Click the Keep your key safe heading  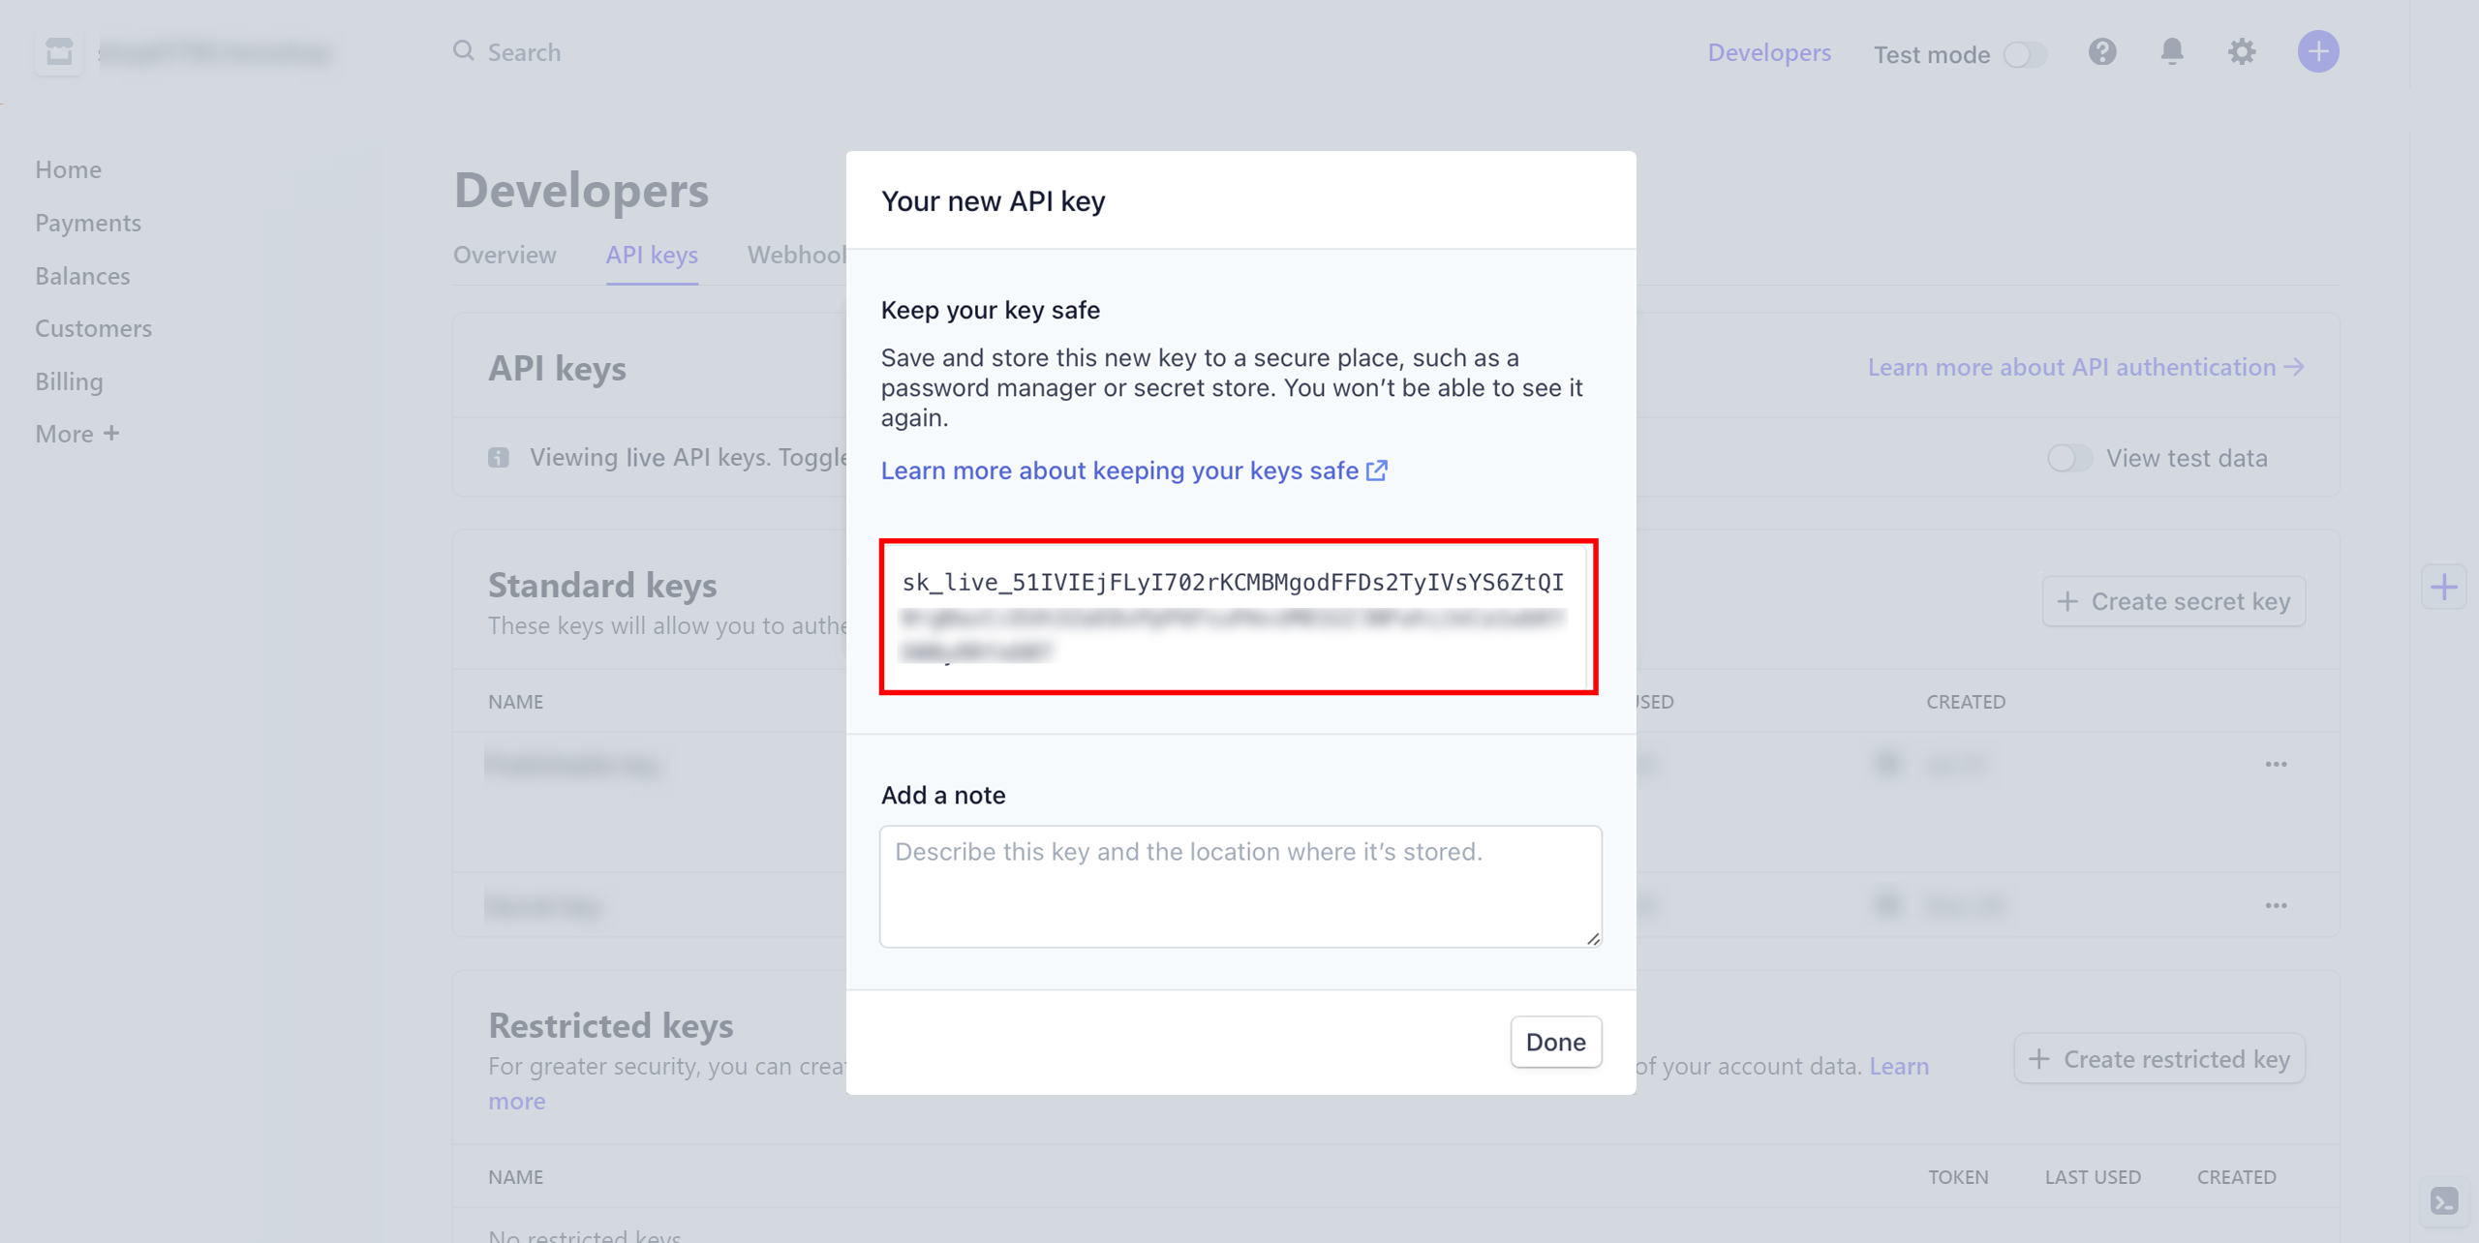click(x=991, y=310)
